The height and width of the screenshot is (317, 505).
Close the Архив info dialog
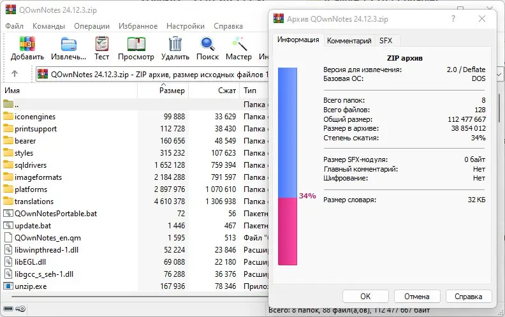click(482, 18)
